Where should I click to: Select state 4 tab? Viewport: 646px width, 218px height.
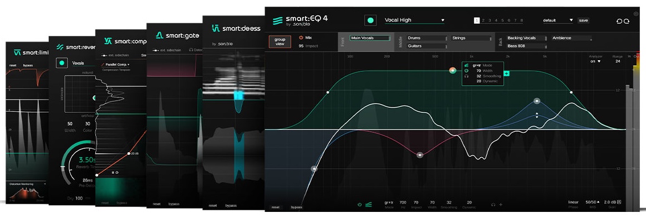(x=496, y=20)
